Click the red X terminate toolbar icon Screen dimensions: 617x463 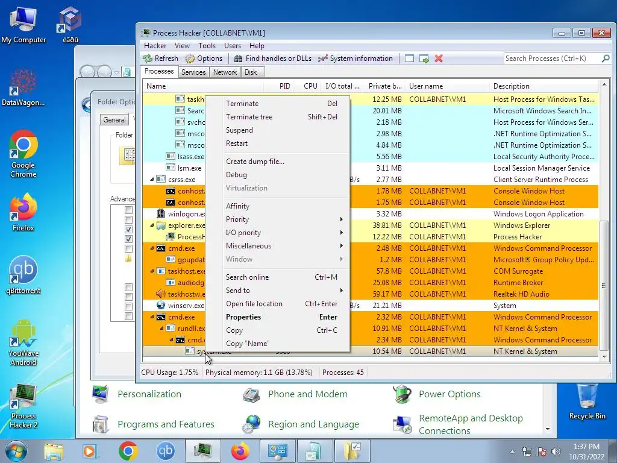(439, 58)
